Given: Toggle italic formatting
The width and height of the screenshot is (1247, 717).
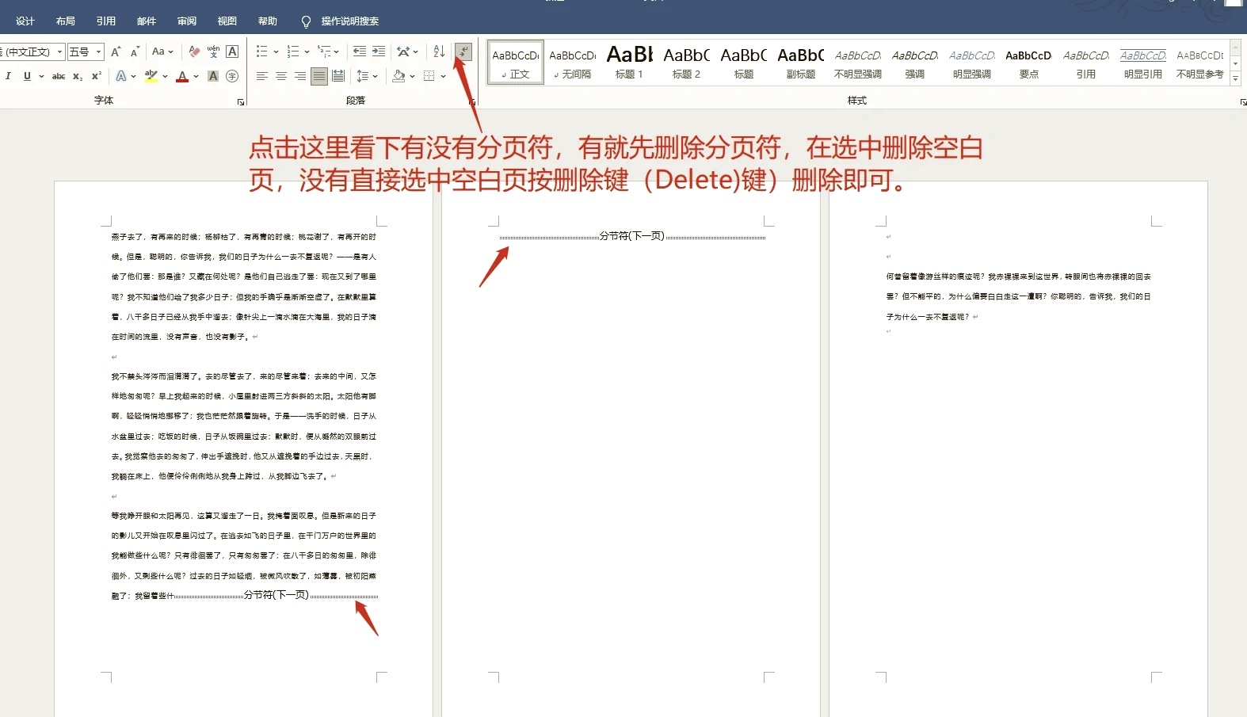Looking at the screenshot, I should point(8,76).
